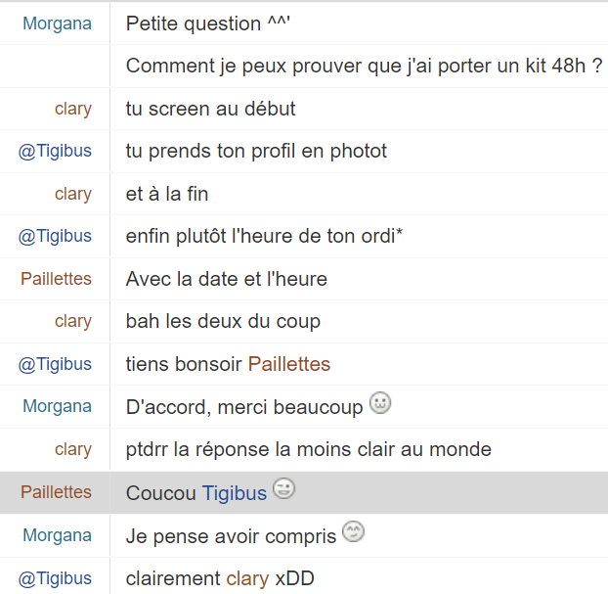Click Morgana's name beside "D'accord, merci beaucoup"
Viewport: 608px width, 594px height.
click(x=57, y=406)
